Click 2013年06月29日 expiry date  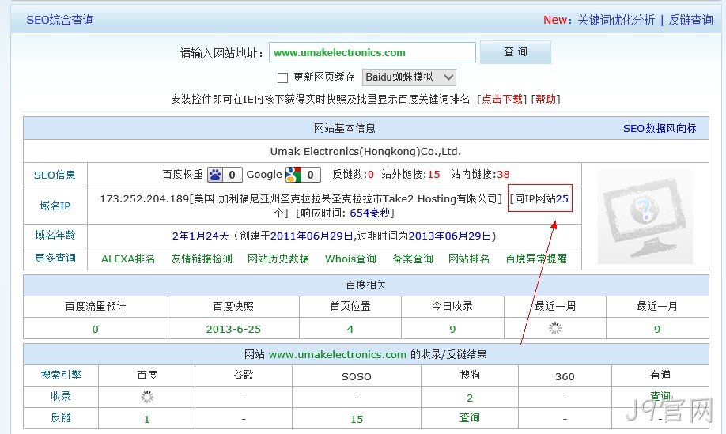click(450, 236)
